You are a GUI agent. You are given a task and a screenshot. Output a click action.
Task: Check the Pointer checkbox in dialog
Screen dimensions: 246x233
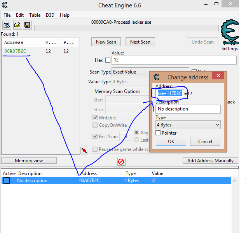coord(158,133)
